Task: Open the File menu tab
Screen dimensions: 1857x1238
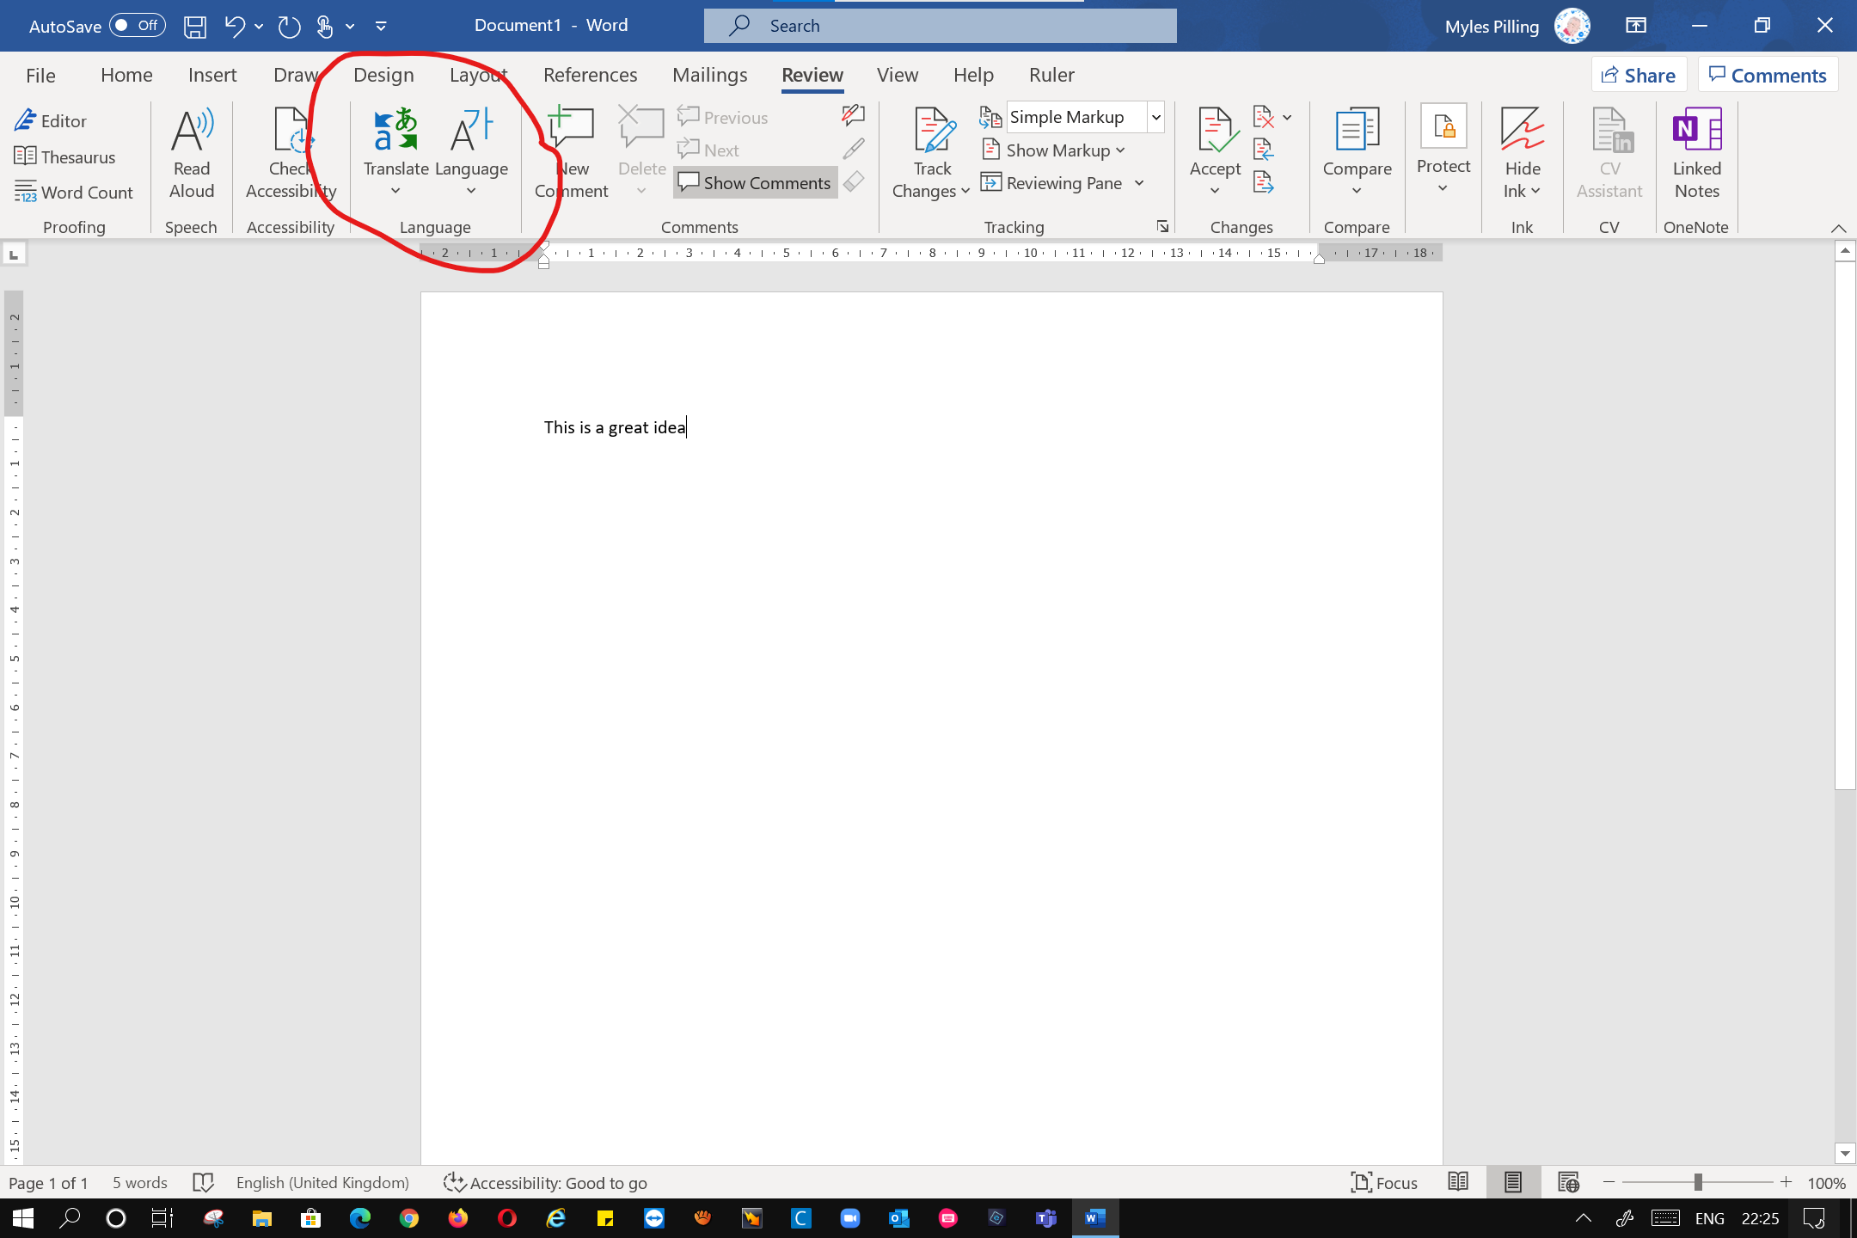Action: tap(40, 75)
